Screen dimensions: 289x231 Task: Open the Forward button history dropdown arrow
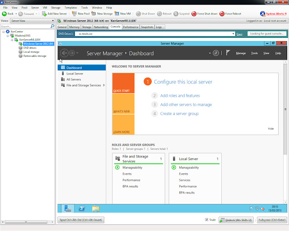(37, 14)
